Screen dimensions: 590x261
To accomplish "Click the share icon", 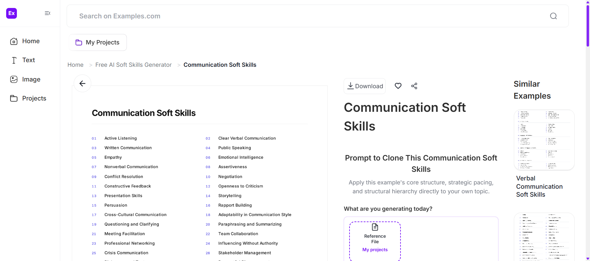I will (414, 86).
